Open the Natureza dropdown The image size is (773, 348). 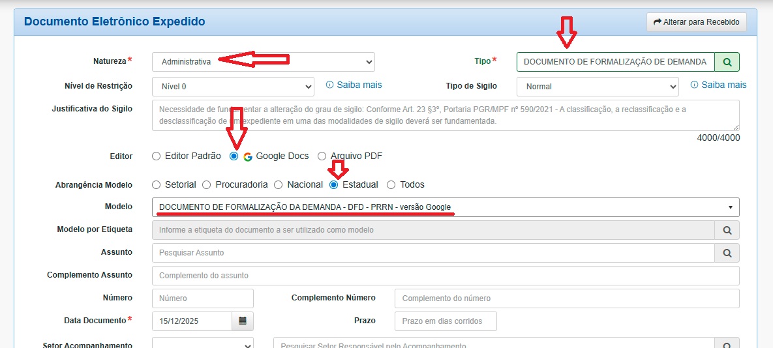[264, 62]
